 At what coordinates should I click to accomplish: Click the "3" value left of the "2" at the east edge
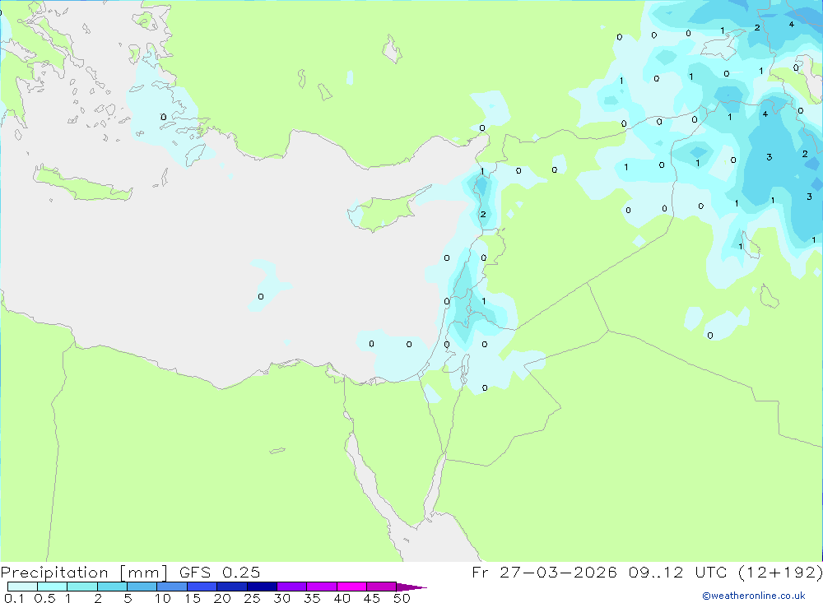coord(769,157)
